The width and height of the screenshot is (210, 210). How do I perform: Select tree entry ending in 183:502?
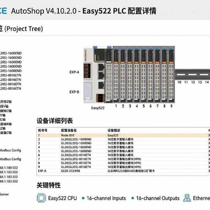(x=9, y=172)
